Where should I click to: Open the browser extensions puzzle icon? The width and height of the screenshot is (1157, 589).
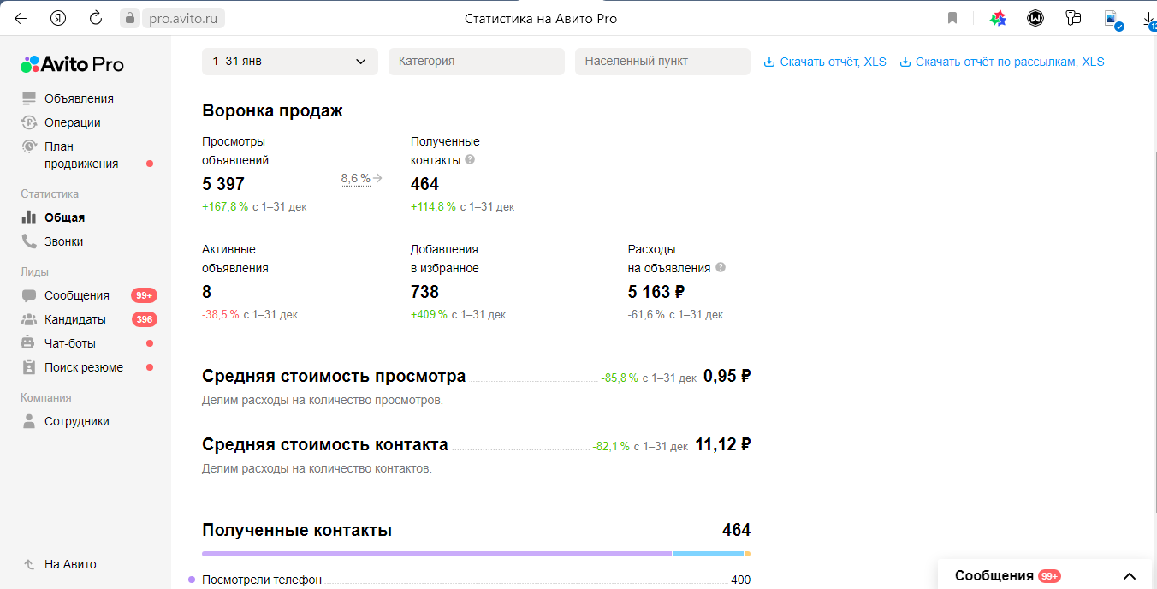coord(1073,18)
